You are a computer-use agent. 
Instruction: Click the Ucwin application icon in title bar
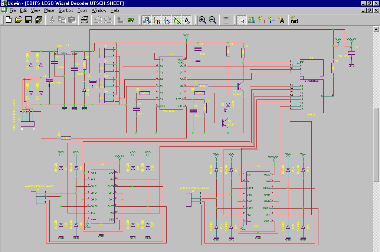[x=3, y=3]
